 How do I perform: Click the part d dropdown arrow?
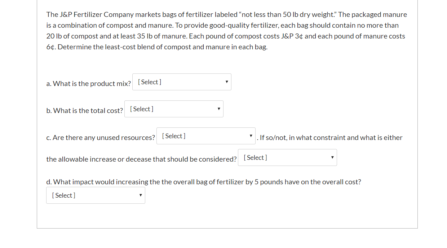tap(140, 195)
